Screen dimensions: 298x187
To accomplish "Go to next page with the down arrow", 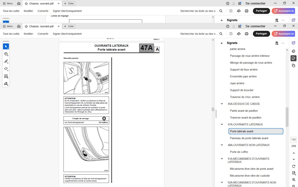I will click(x=294, y=159).
